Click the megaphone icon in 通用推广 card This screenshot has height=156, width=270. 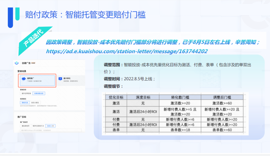[24, 79]
